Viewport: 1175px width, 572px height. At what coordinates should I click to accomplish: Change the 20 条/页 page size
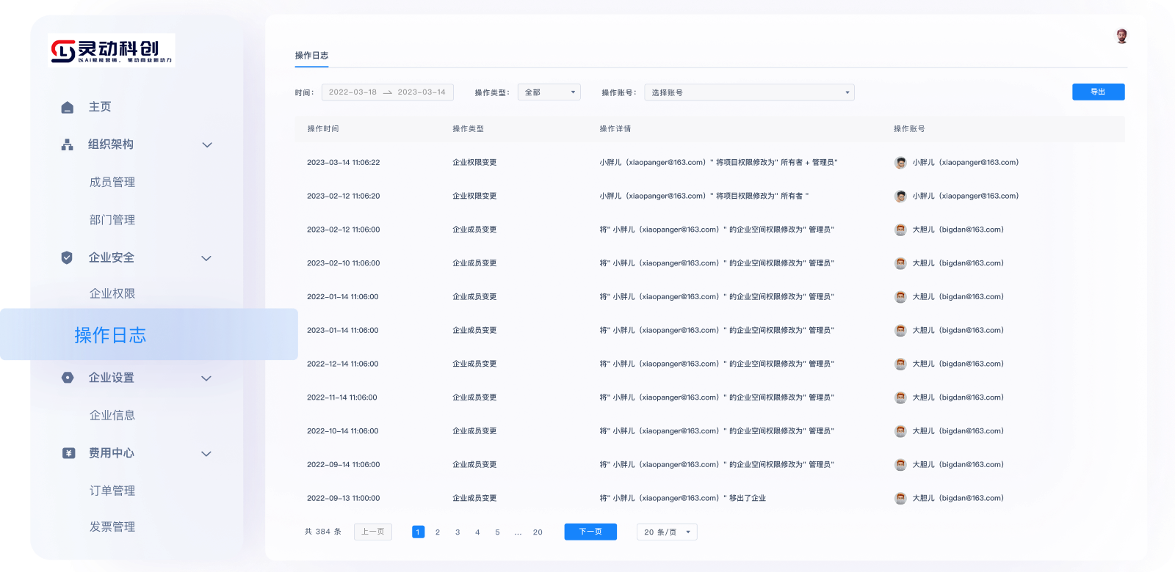[667, 532]
